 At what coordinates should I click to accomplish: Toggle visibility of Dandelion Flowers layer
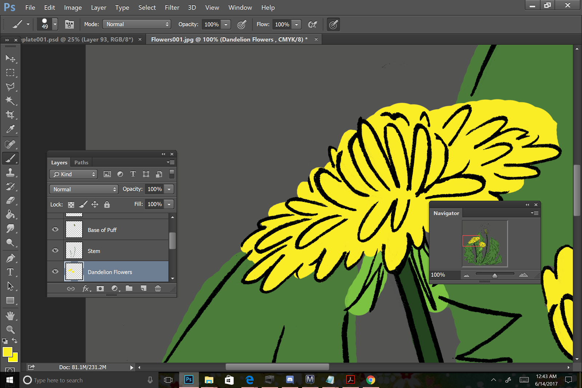55,271
